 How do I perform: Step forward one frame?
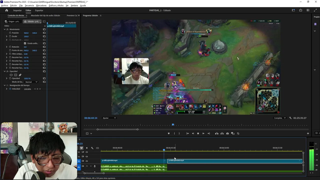click(203, 133)
